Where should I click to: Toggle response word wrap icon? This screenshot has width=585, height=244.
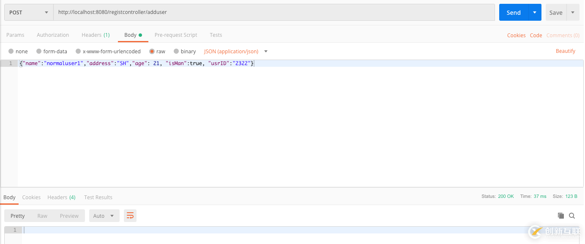point(130,216)
